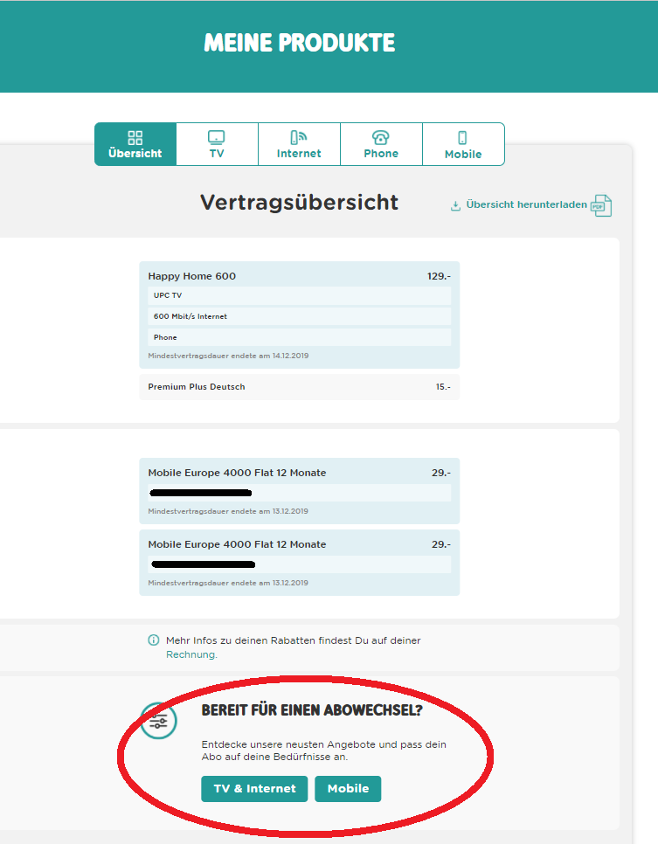Click the info icon next to Mehr Infos
Screen dimensions: 658x844
point(154,640)
